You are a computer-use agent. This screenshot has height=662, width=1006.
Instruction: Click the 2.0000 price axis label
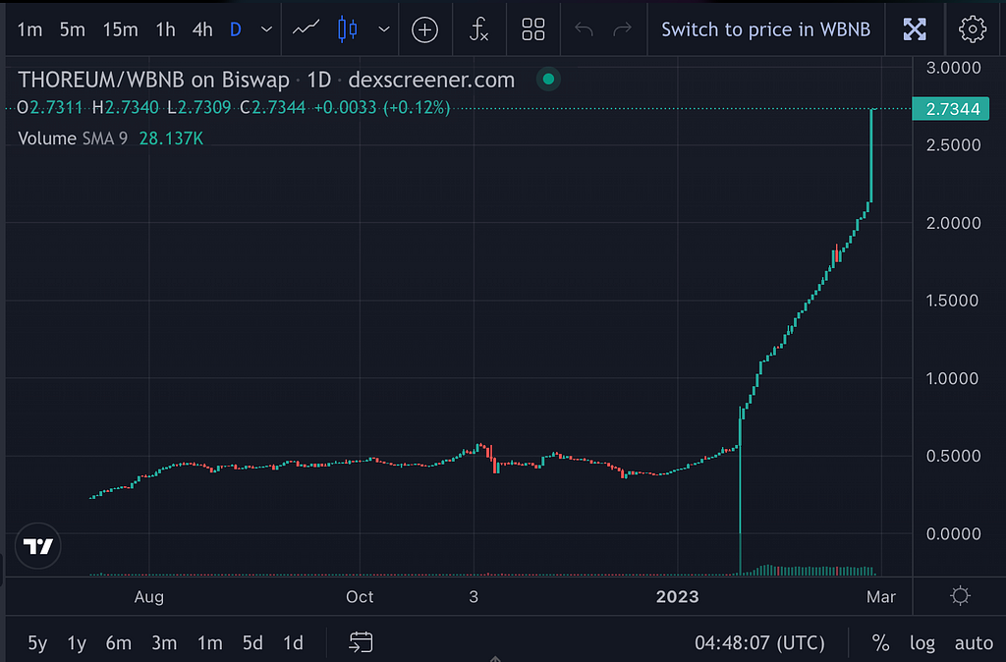[953, 223]
